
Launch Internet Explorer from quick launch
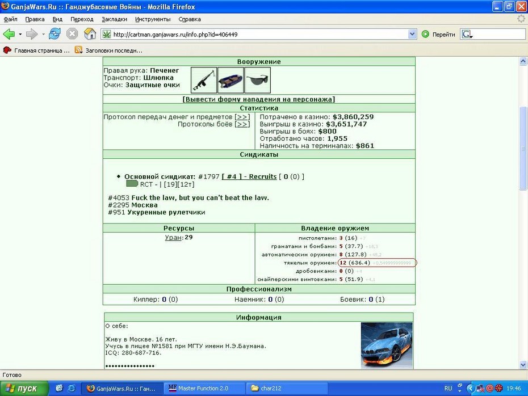pyautogui.click(x=72, y=388)
